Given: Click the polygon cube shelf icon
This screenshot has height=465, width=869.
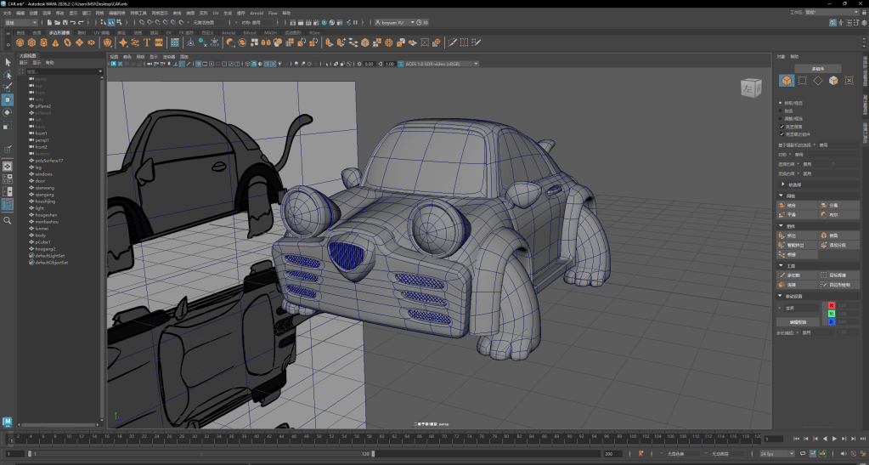Looking at the screenshot, I should click(31, 42).
